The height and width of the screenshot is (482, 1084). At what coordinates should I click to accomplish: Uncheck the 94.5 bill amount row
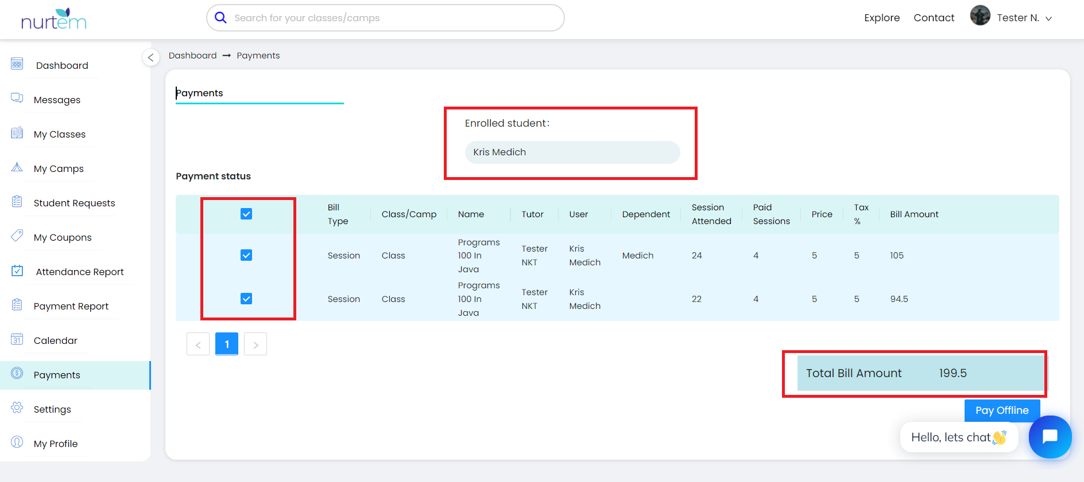click(x=246, y=299)
